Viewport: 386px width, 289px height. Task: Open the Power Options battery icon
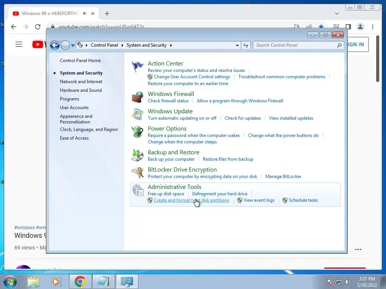(x=137, y=131)
